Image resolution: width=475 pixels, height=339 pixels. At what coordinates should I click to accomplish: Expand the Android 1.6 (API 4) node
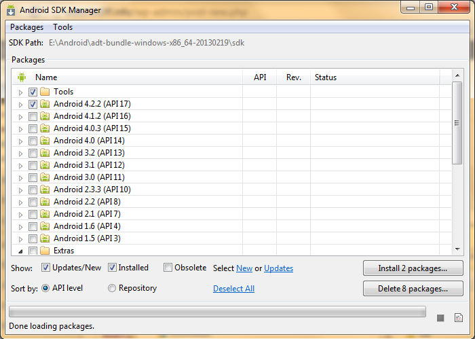(20, 227)
